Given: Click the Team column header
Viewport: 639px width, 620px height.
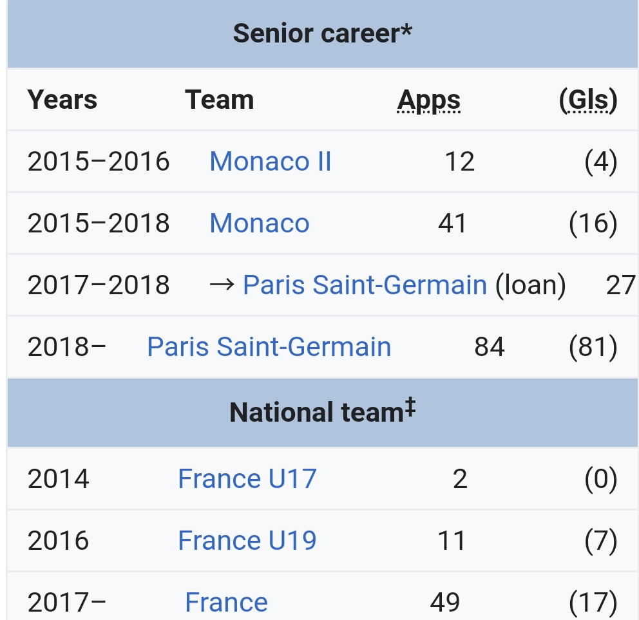Looking at the screenshot, I should coord(219,100).
